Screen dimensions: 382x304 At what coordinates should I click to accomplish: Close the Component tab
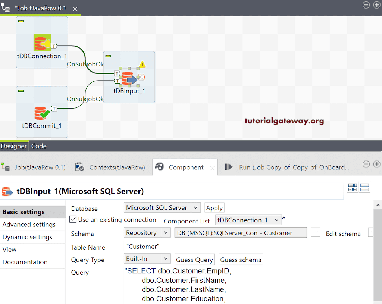point(212,168)
